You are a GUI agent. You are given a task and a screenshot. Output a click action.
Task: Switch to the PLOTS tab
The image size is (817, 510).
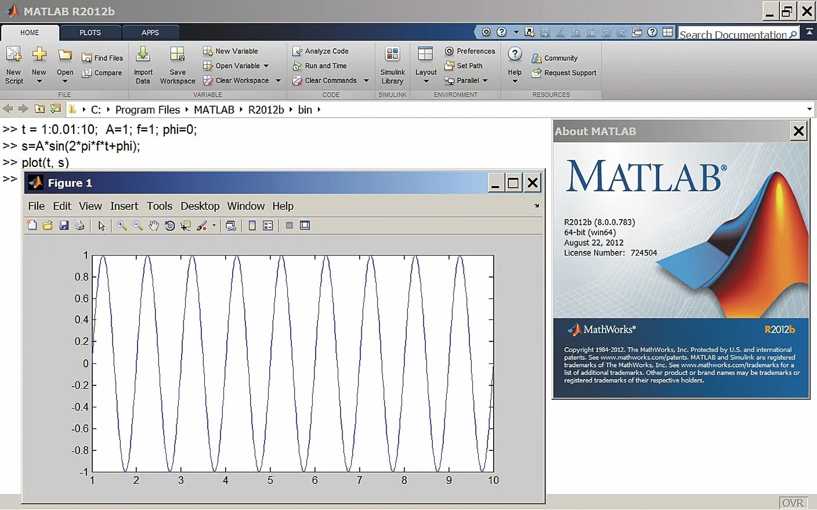point(90,33)
